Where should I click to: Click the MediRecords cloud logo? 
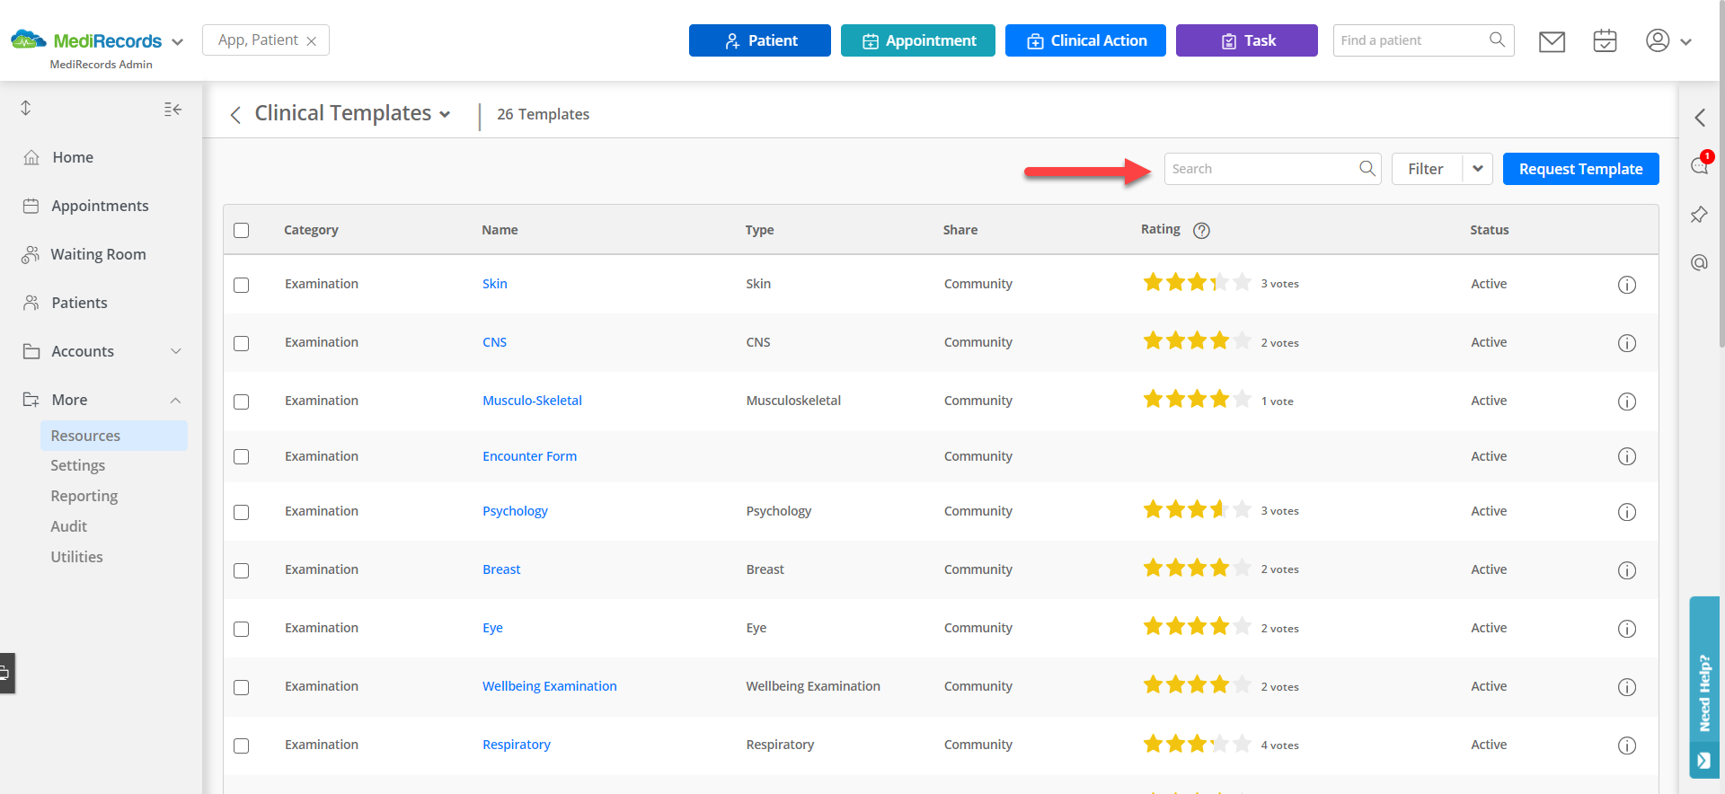(x=29, y=40)
